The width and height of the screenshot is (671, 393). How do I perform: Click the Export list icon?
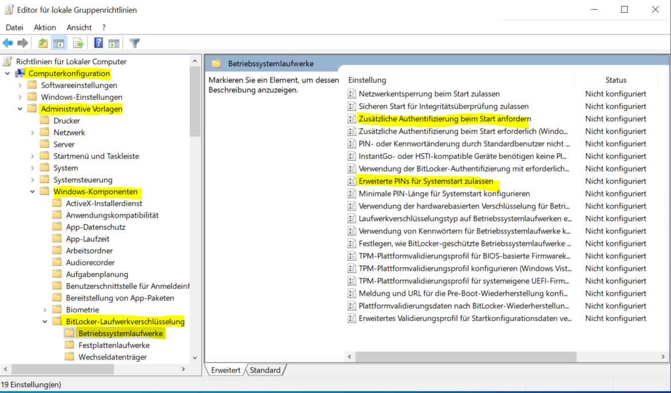[77, 42]
